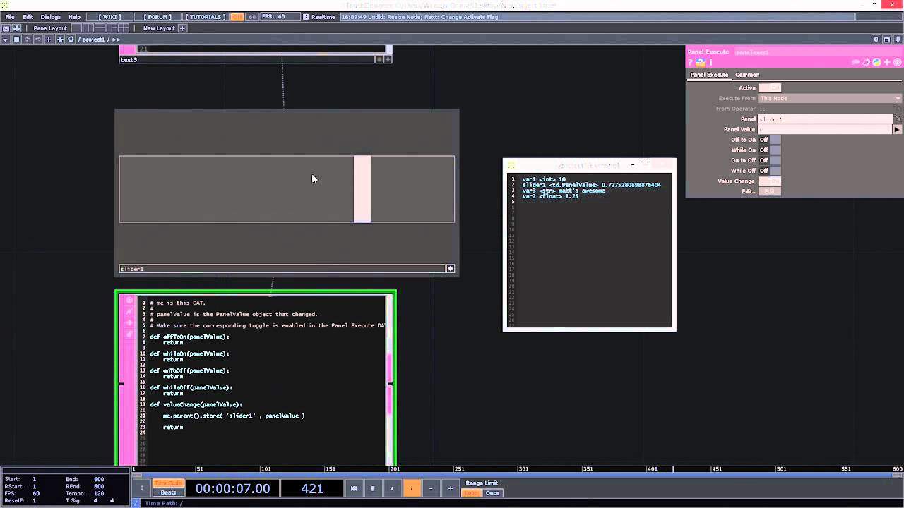
Task: Click slider1 viewer active plus icon
Action: coord(450,269)
